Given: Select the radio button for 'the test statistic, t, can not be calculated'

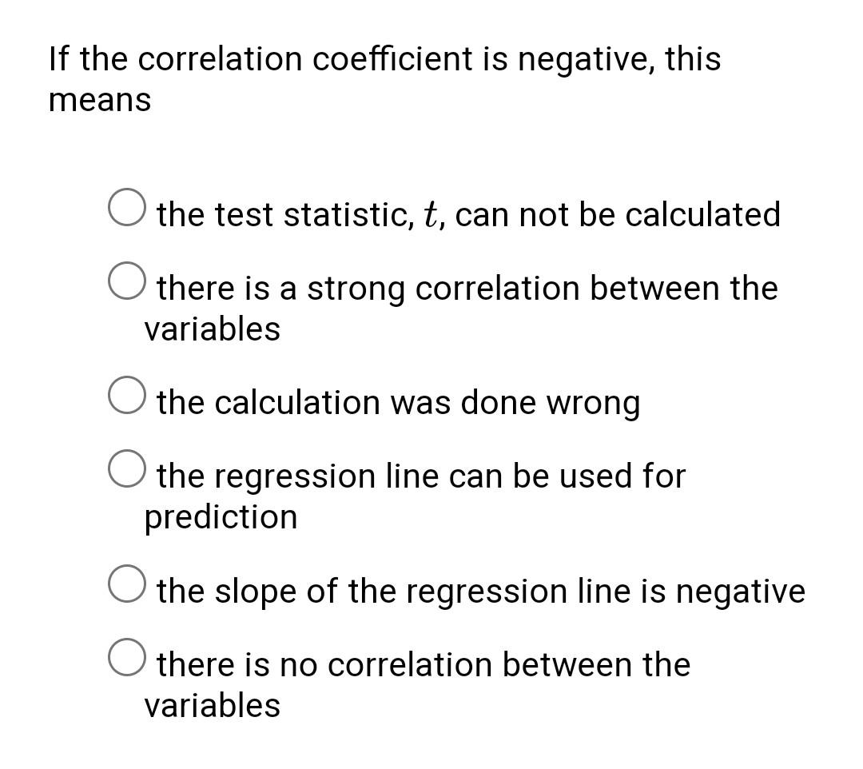Looking at the screenshot, I should (x=128, y=209).
